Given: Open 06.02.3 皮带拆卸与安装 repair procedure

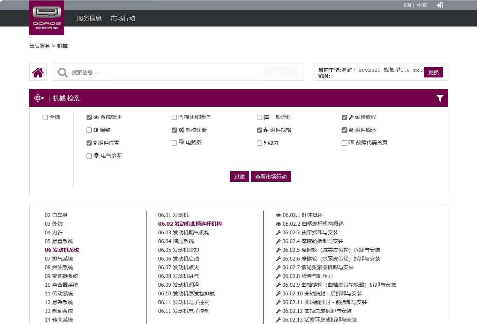Looking at the screenshot, I should click(x=310, y=233).
